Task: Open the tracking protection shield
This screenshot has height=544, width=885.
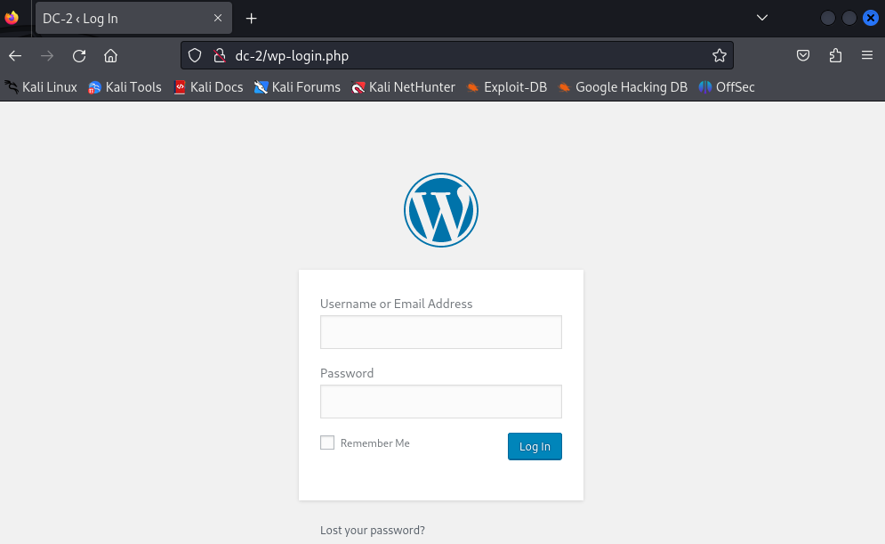Action: 195,55
